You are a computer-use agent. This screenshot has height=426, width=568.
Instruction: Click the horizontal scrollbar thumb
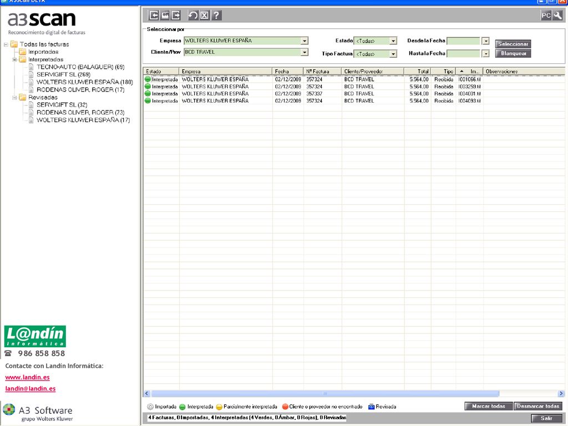coord(325,393)
